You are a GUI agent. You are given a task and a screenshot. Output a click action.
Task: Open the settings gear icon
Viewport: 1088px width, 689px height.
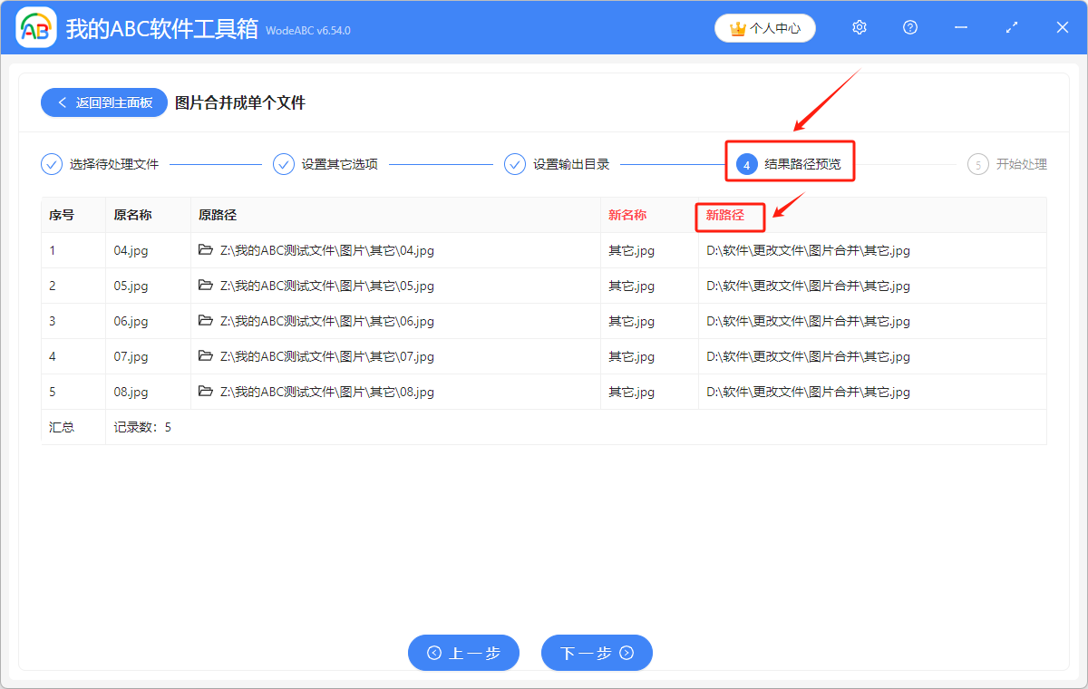coord(860,28)
